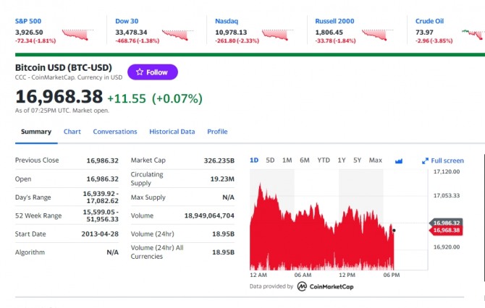Switch to the Historical Data tab
Screen dimensions: 485x308
172,132
